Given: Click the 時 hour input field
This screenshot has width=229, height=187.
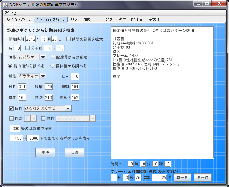Looking at the screenshot, I should coord(18,48).
